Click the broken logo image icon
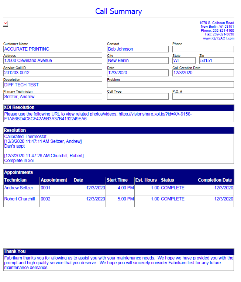This screenshot has height=282, width=241. pyautogui.click(x=6, y=24)
